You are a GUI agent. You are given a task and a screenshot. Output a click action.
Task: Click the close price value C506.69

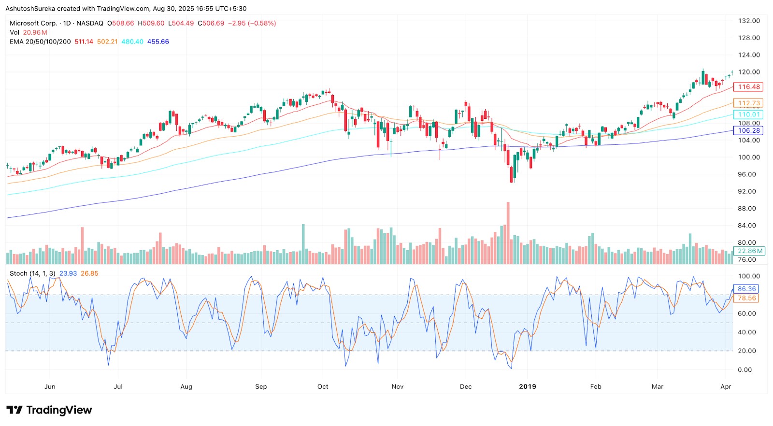211,23
